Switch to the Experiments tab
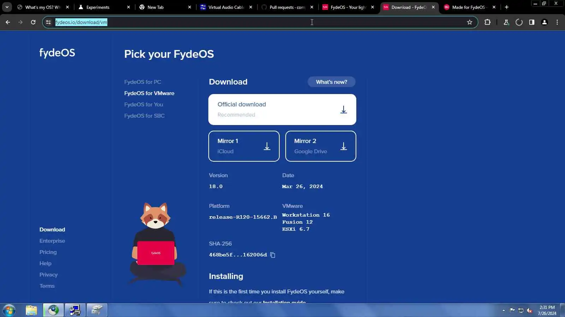565x317 pixels. pos(104,7)
